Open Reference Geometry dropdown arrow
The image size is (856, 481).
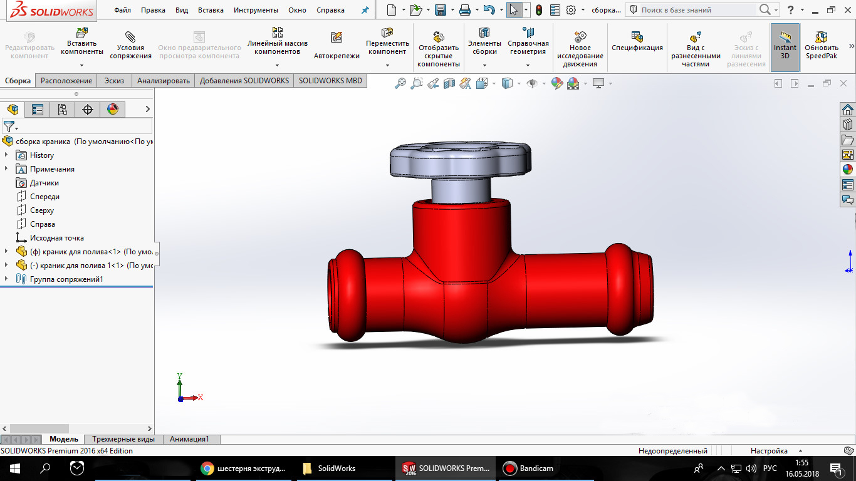pos(528,65)
